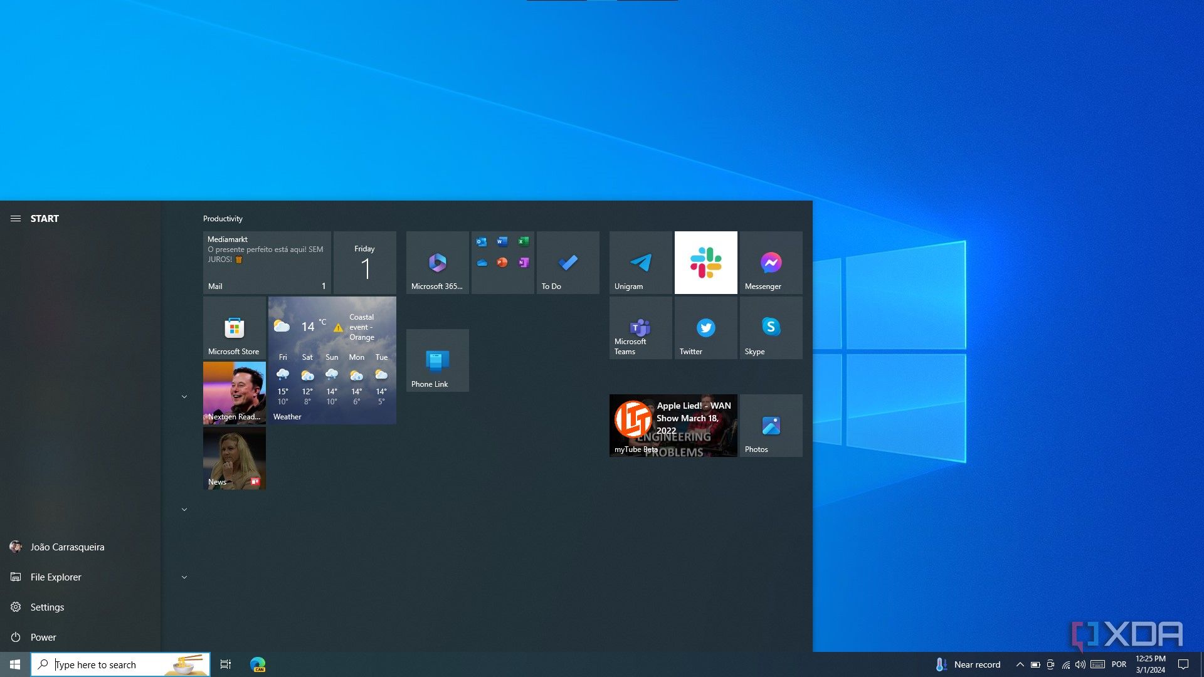
Task: Open the volume control icon
Action: pos(1080,664)
